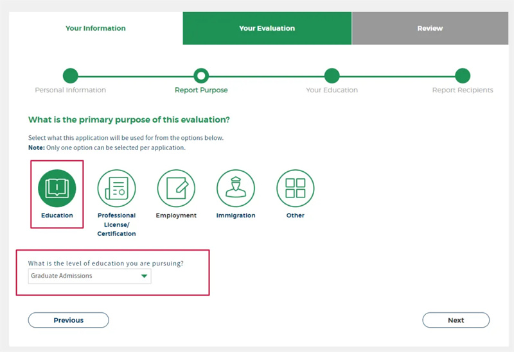
Task: Open the Your Evaluation tab
Action: [x=267, y=28]
